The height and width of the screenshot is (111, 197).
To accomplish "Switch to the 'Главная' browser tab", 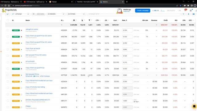I will click(61, 2).
